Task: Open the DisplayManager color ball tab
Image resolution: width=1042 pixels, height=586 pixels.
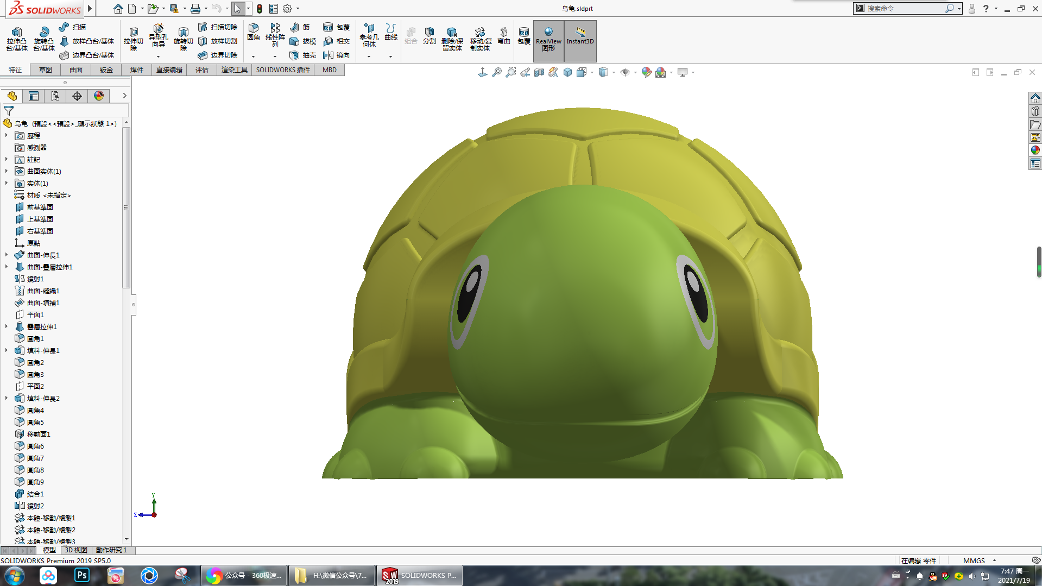Action: click(99, 96)
